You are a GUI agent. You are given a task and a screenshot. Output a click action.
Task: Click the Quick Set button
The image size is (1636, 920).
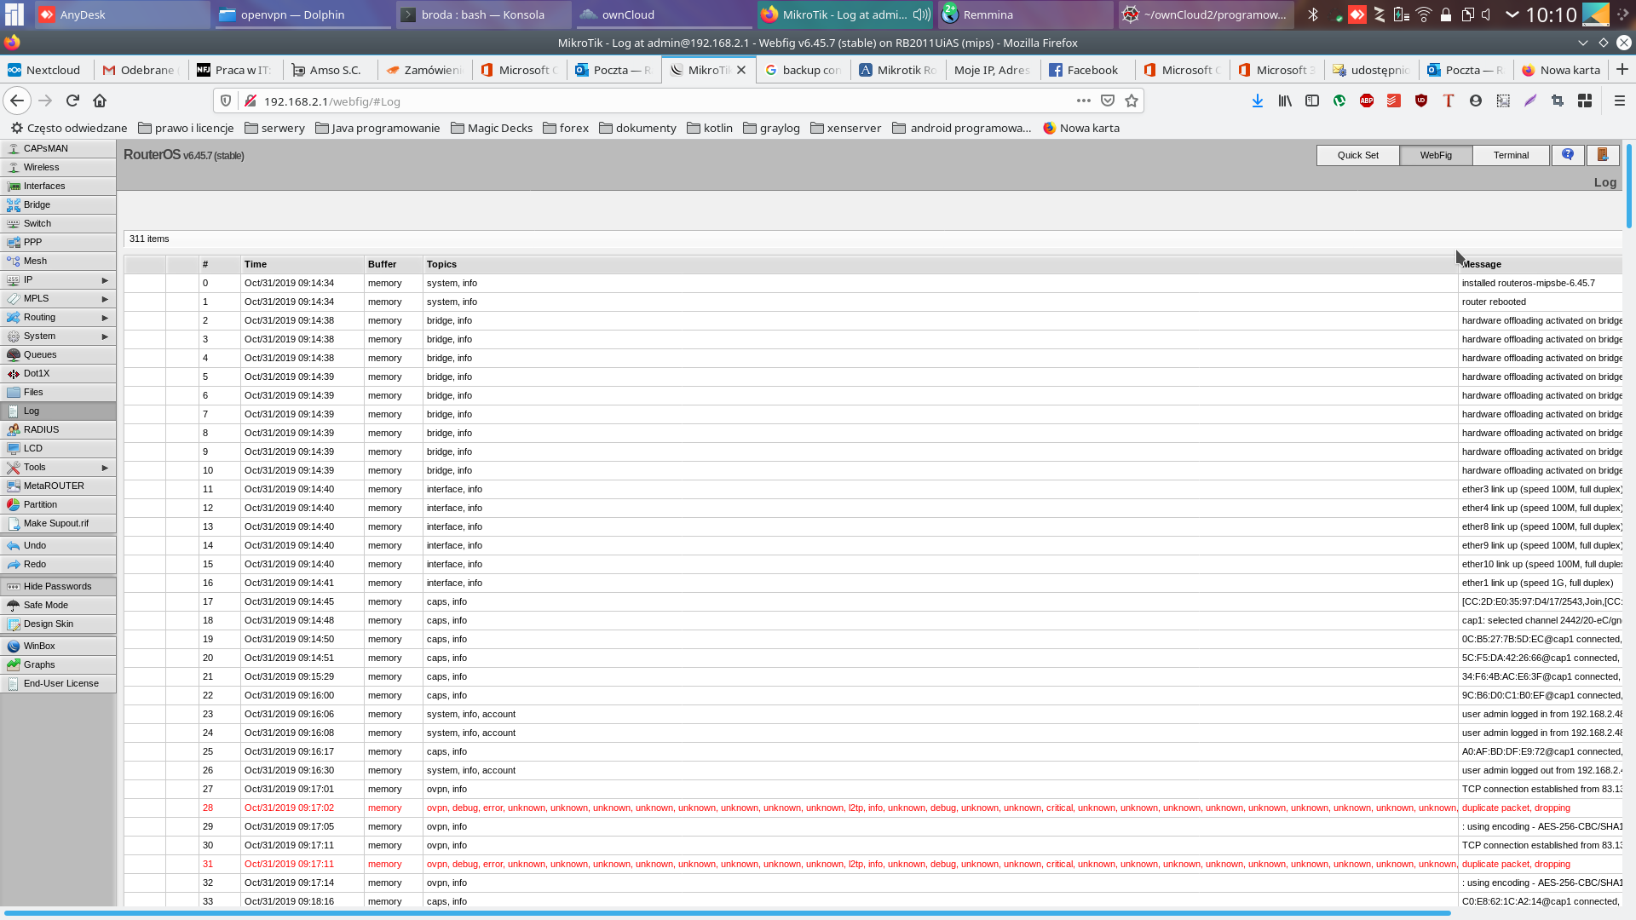1357,155
